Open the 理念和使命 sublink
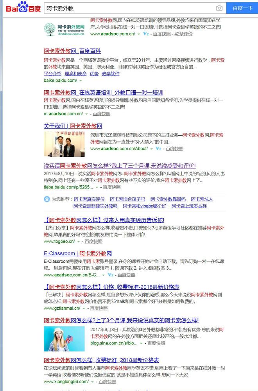This screenshot has width=258, height=391. [x=75, y=74]
